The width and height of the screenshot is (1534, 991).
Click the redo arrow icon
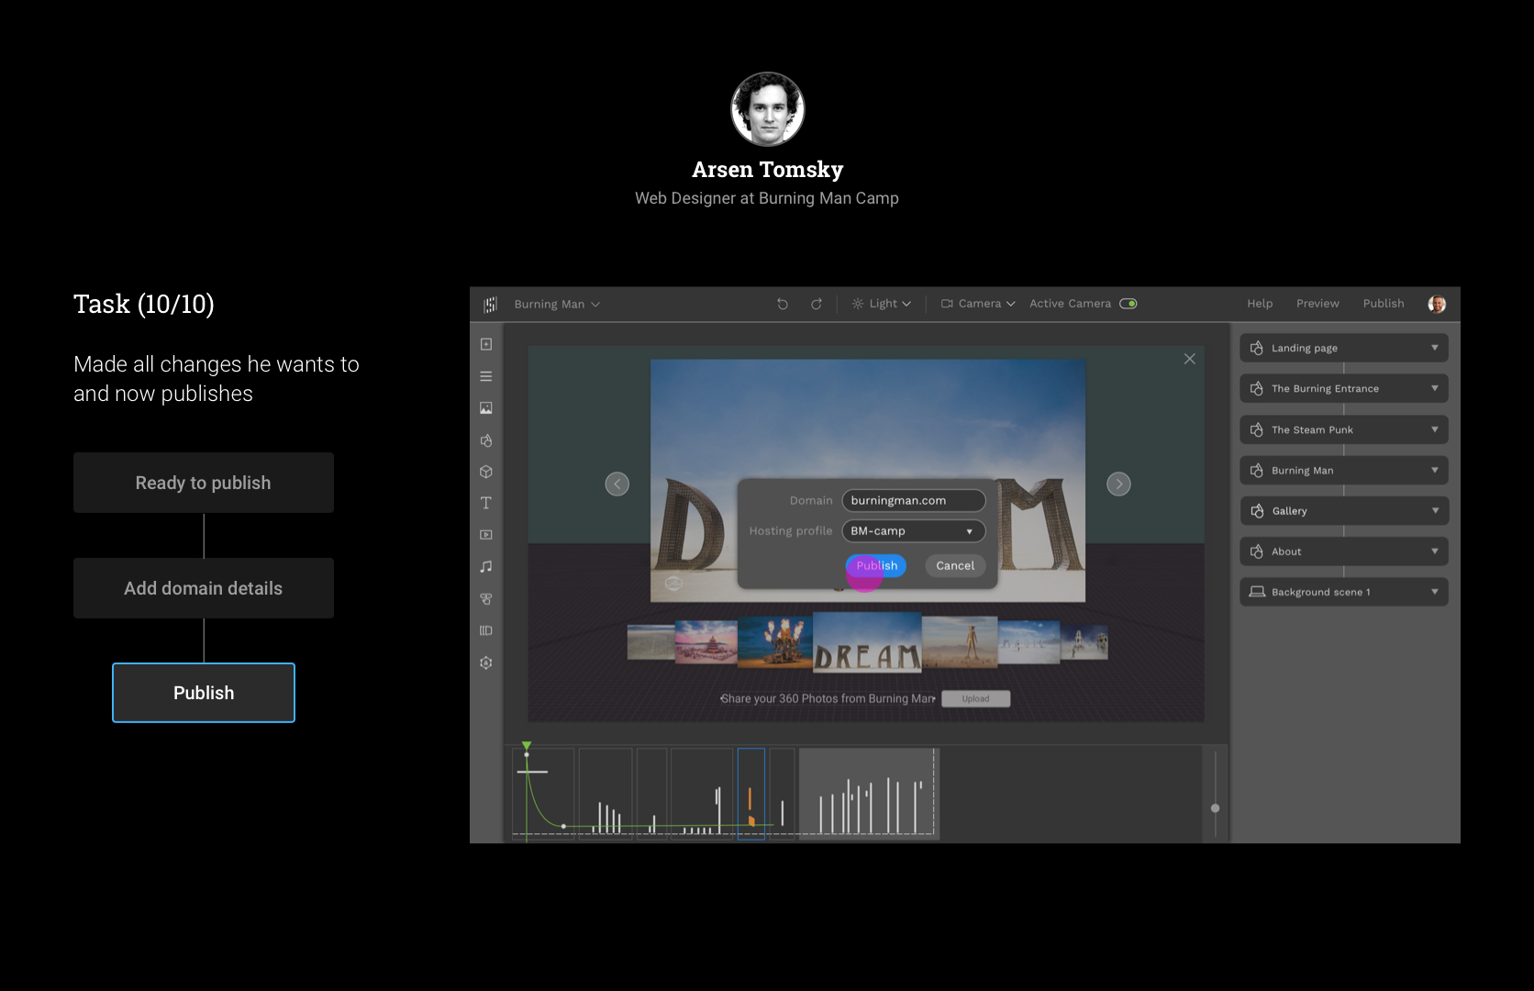816,304
